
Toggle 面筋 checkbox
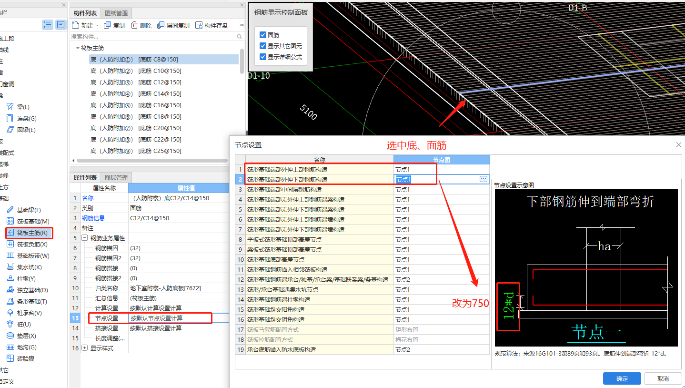click(x=263, y=35)
